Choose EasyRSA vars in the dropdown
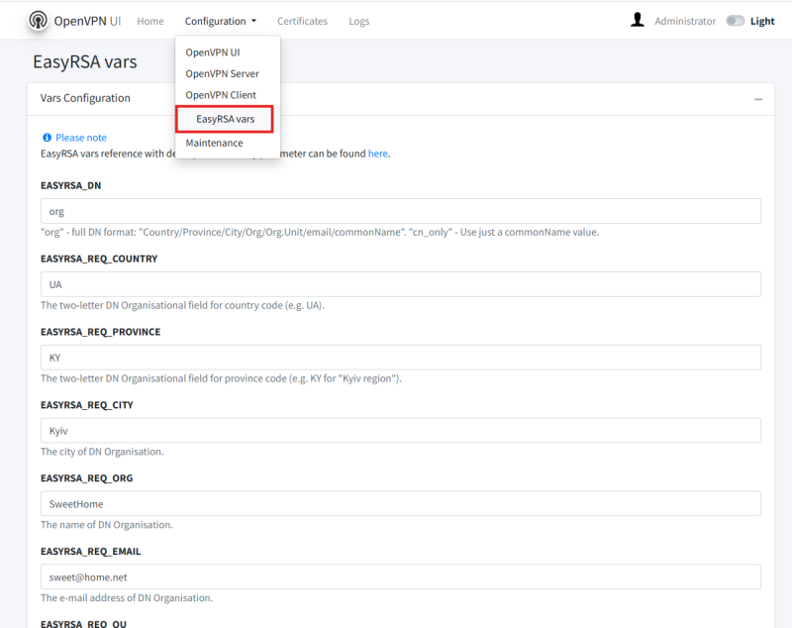The image size is (792, 628). coord(225,119)
